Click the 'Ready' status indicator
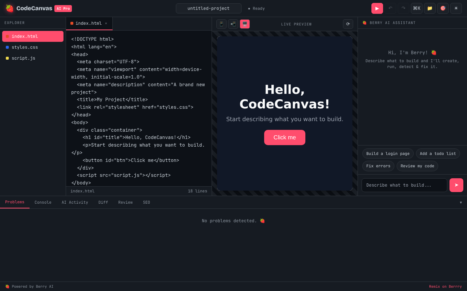 [256, 8]
